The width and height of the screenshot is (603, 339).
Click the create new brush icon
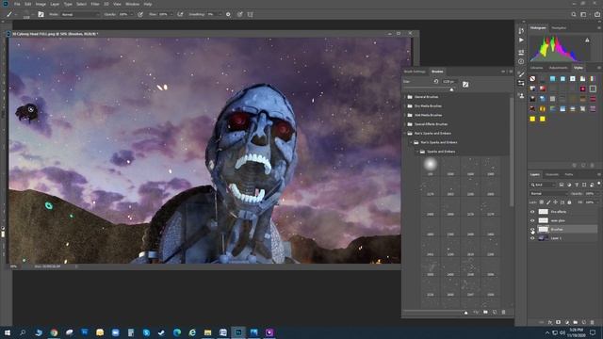click(x=495, y=312)
